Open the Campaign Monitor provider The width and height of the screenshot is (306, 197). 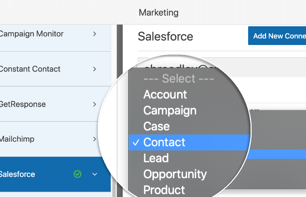[x=32, y=34]
